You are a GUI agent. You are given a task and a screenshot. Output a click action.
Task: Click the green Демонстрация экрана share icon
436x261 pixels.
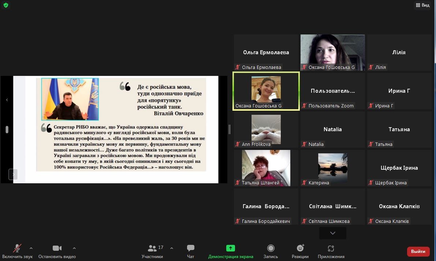point(230,248)
